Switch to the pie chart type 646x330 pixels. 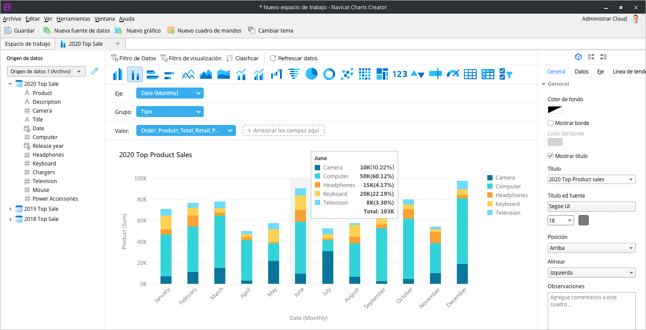[311, 74]
